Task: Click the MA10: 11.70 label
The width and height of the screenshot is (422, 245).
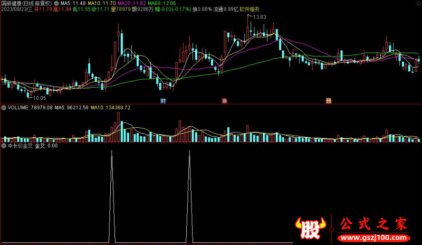Action: (x=102, y=4)
